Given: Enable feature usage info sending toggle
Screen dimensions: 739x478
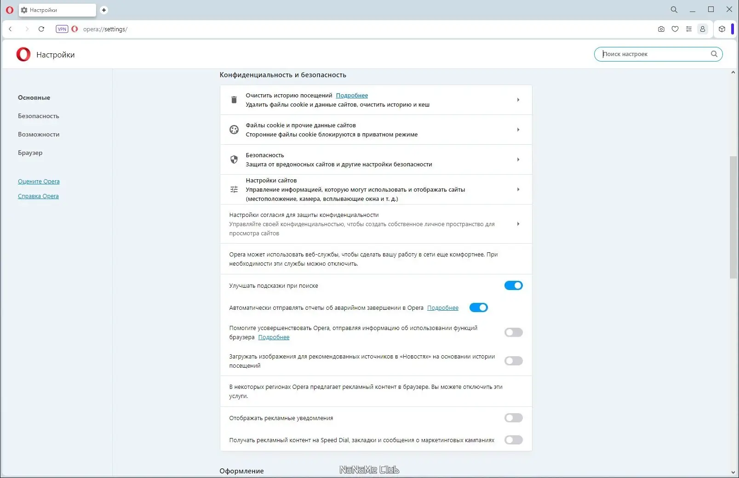Looking at the screenshot, I should click(514, 332).
